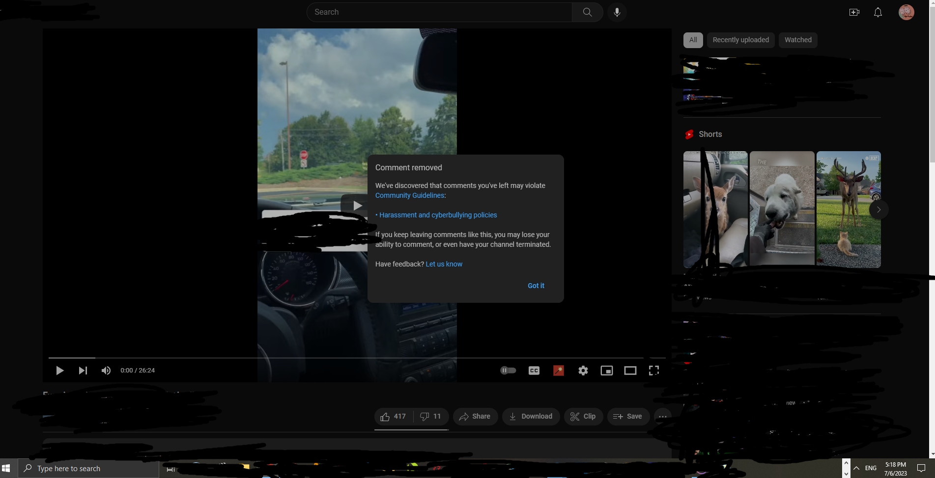Enter fullscreen mode
Viewport: 935px width, 478px height.
pyautogui.click(x=653, y=371)
